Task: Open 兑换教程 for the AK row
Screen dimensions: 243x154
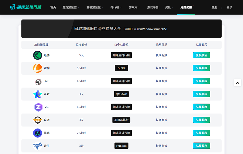Action: (201, 81)
